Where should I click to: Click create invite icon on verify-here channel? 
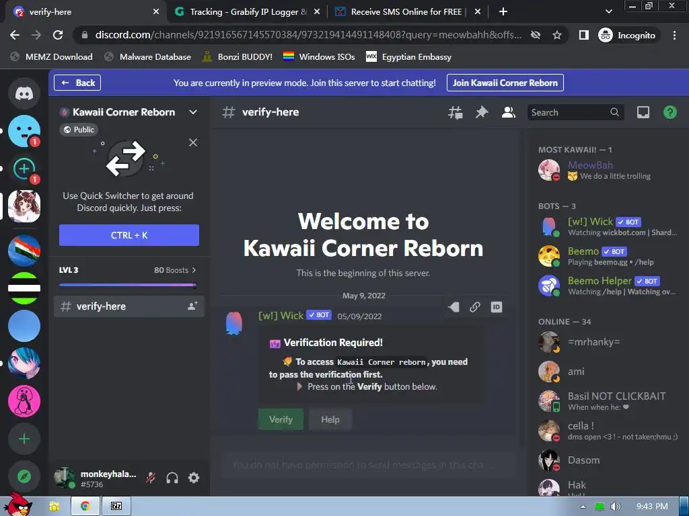(192, 306)
